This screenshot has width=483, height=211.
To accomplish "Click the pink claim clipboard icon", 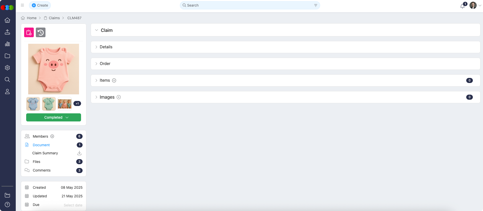I will [x=29, y=32].
